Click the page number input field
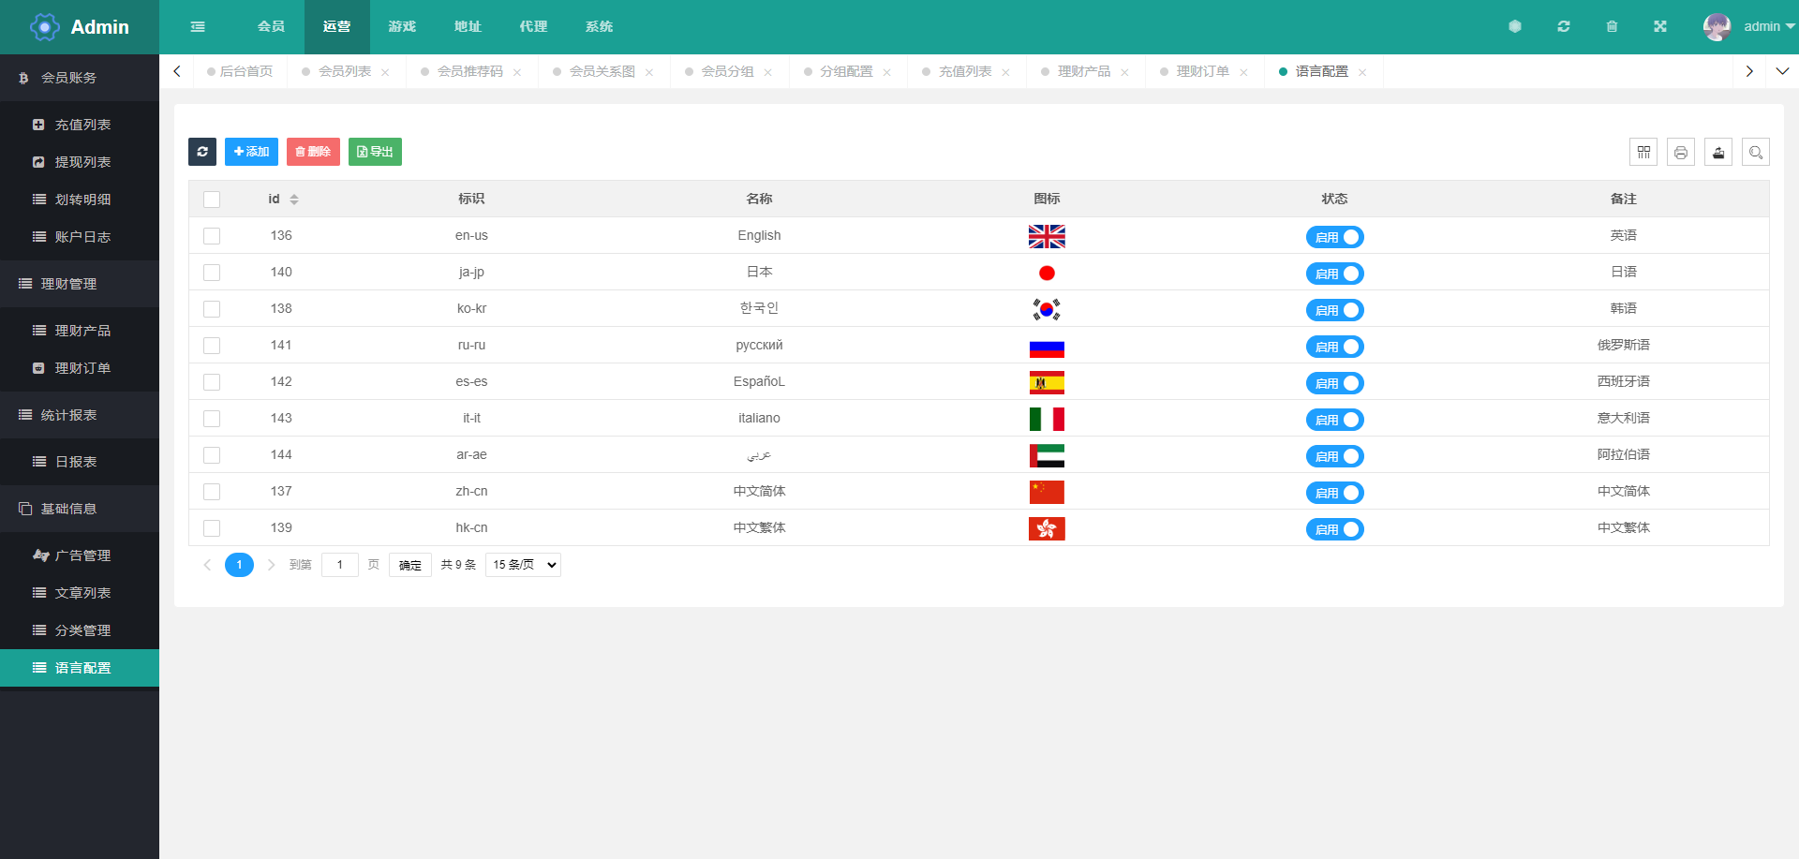This screenshot has height=859, width=1799. click(x=340, y=565)
